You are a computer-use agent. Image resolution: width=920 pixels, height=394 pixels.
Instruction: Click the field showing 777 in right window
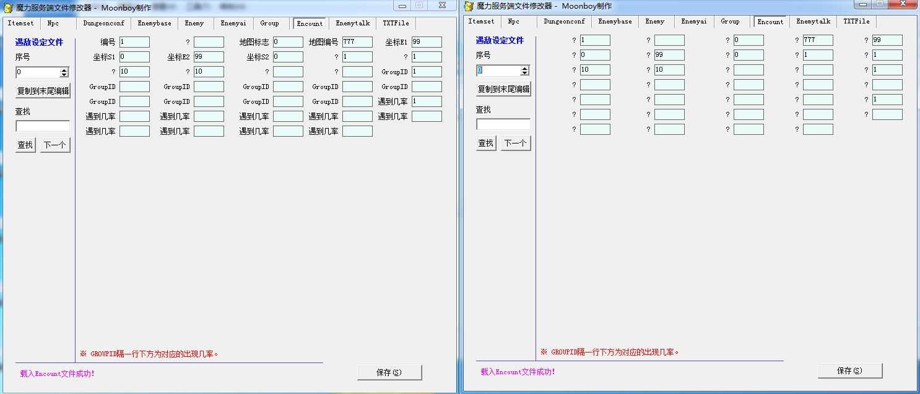pos(818,40)
